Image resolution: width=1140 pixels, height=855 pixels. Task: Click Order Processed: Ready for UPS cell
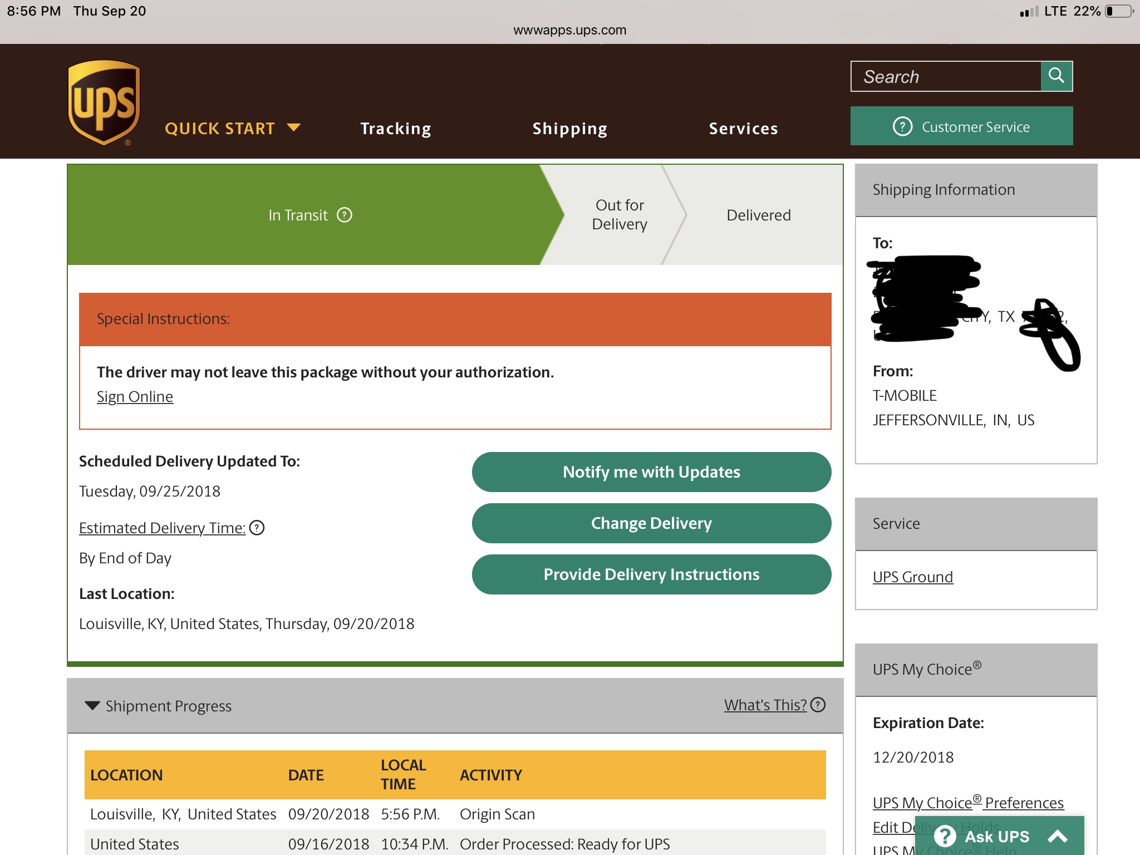(565, 844)
